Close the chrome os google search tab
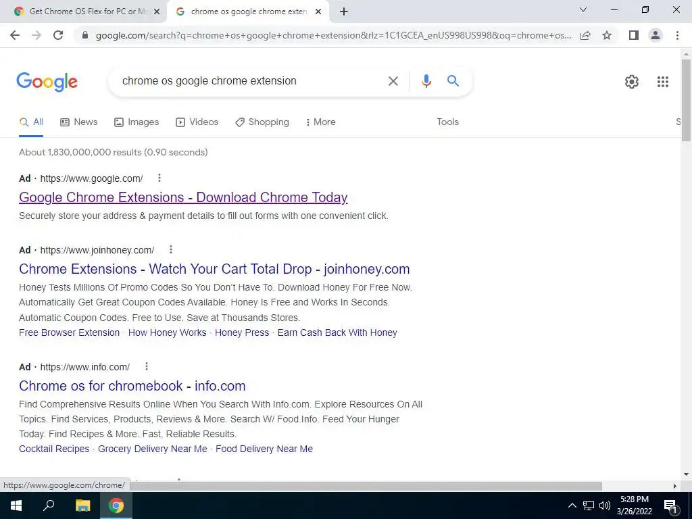This screenshot has width=692, height=519. pyautogui.click(x=318, y=11)
